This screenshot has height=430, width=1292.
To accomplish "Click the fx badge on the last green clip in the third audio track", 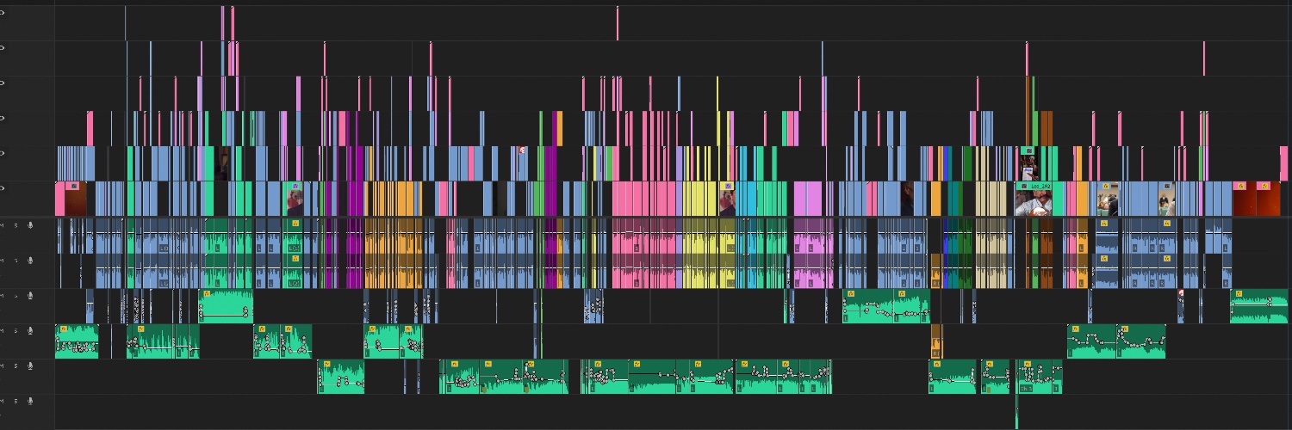I will coord(1238,293).
